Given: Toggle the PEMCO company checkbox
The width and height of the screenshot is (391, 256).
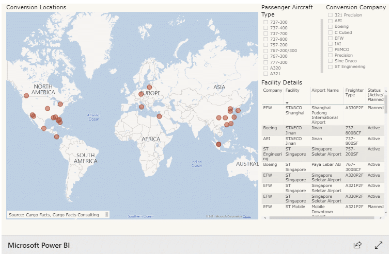Looking at the screenshot, I should 330,49.
